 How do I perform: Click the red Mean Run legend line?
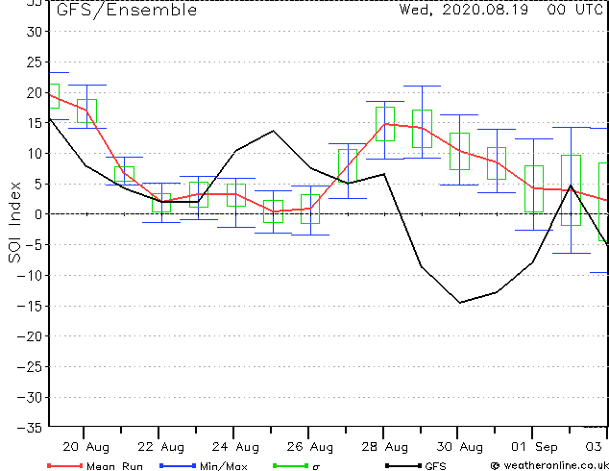(x=65, y=465)
